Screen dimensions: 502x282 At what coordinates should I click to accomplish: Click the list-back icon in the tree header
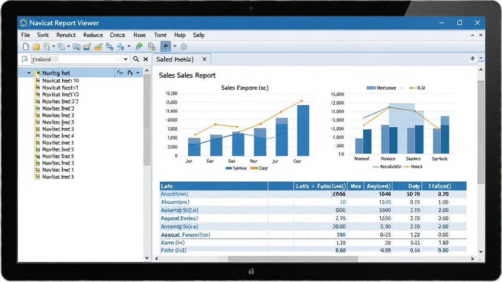pyautogui.click(x=120, y=73)
